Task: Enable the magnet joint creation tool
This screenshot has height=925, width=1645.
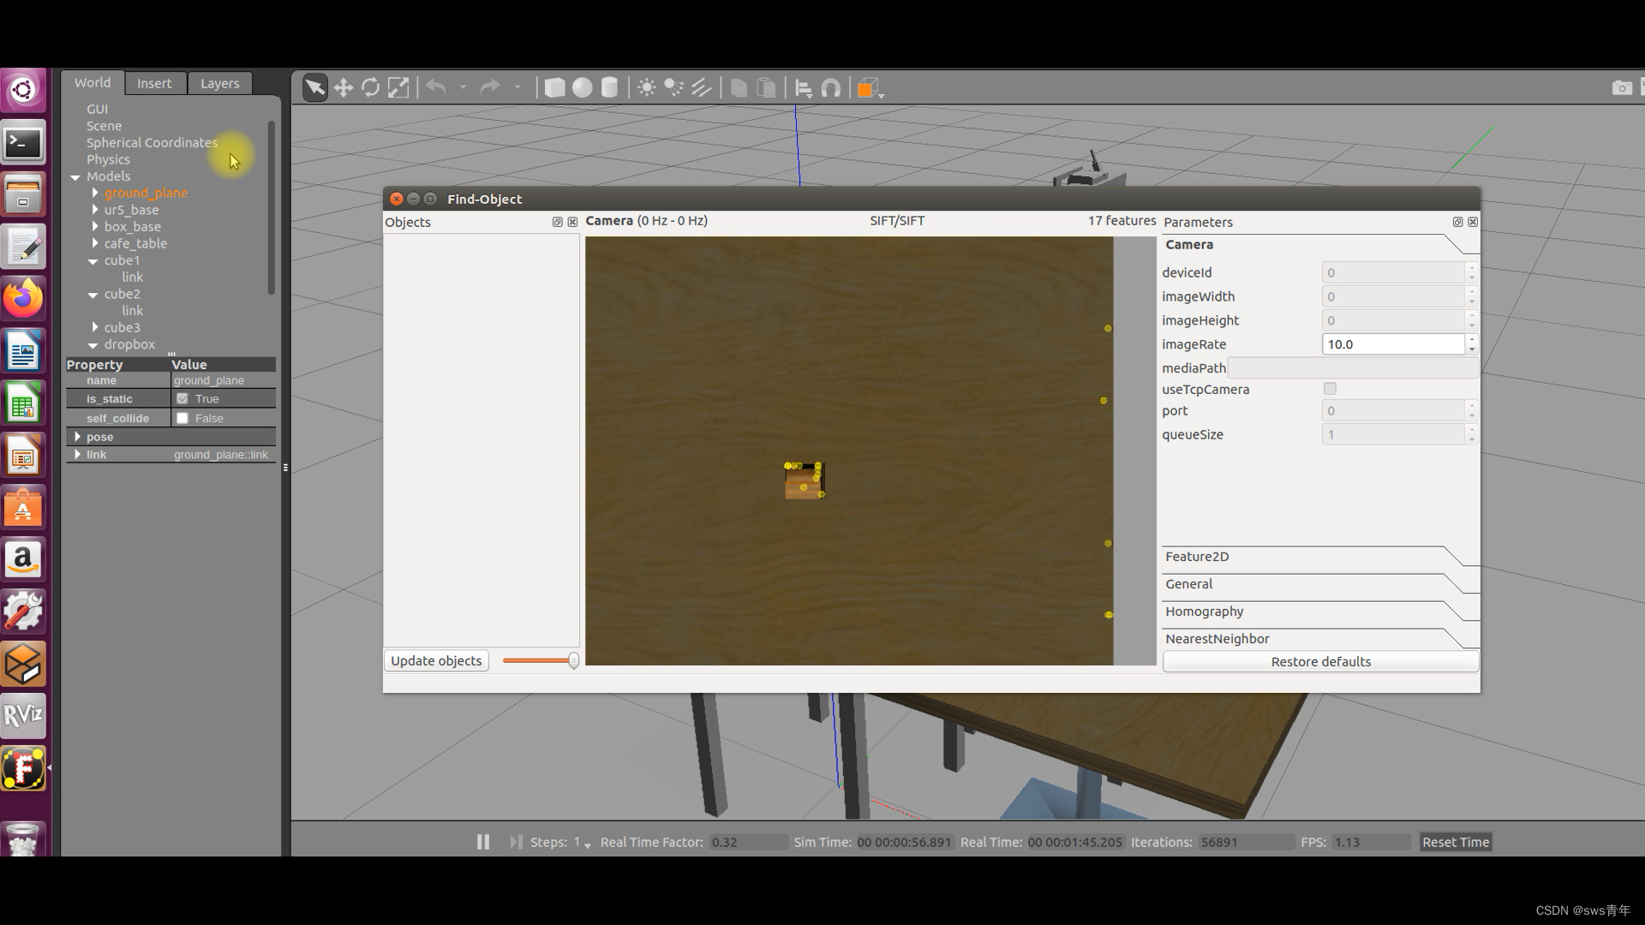Action: [x=832, y=87]
